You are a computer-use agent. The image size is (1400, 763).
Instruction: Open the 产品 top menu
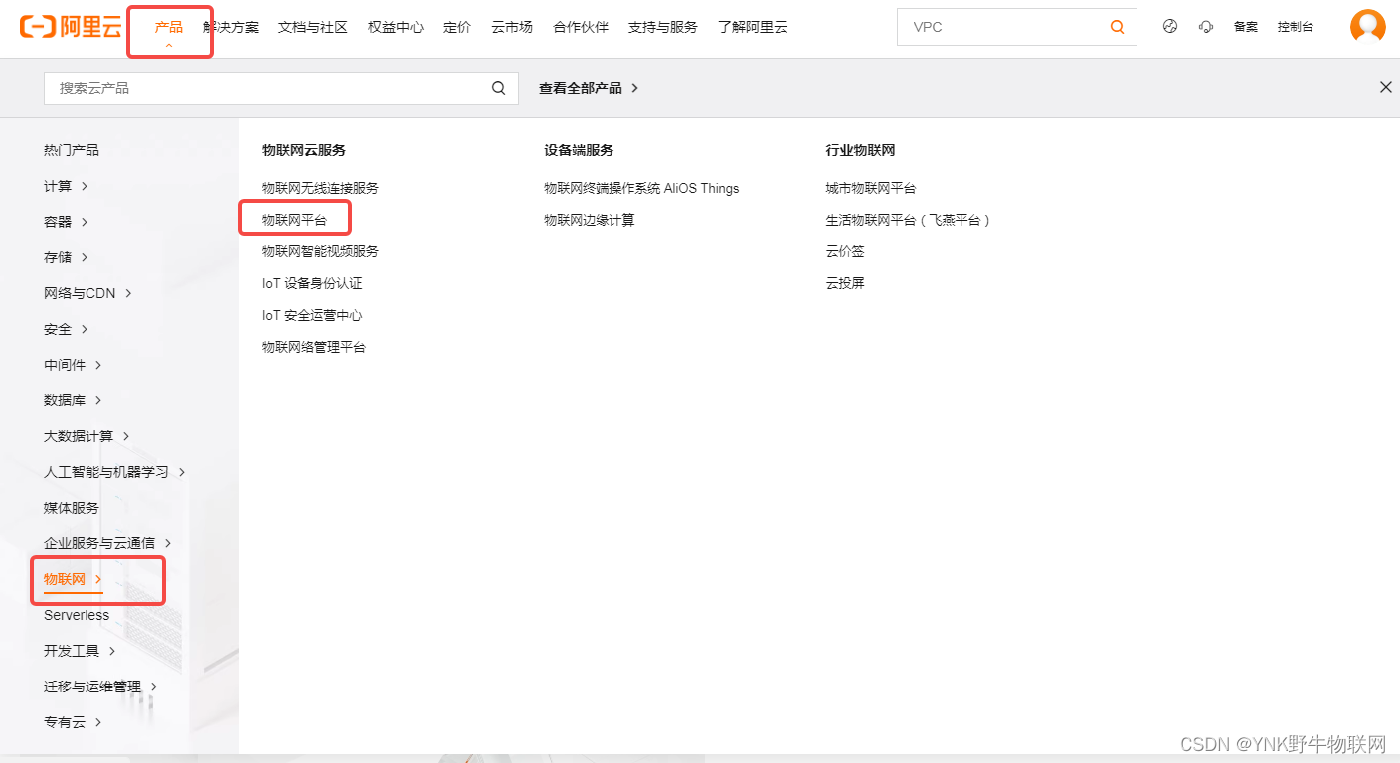(169, 27)
